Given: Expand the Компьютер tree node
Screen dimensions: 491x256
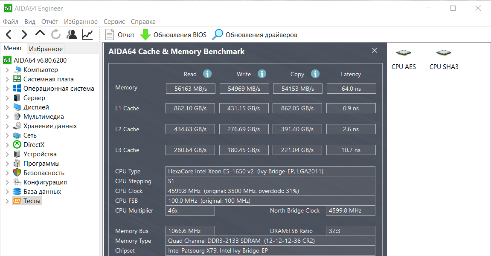Looking at the screenshot, I should tap(7, 70).
